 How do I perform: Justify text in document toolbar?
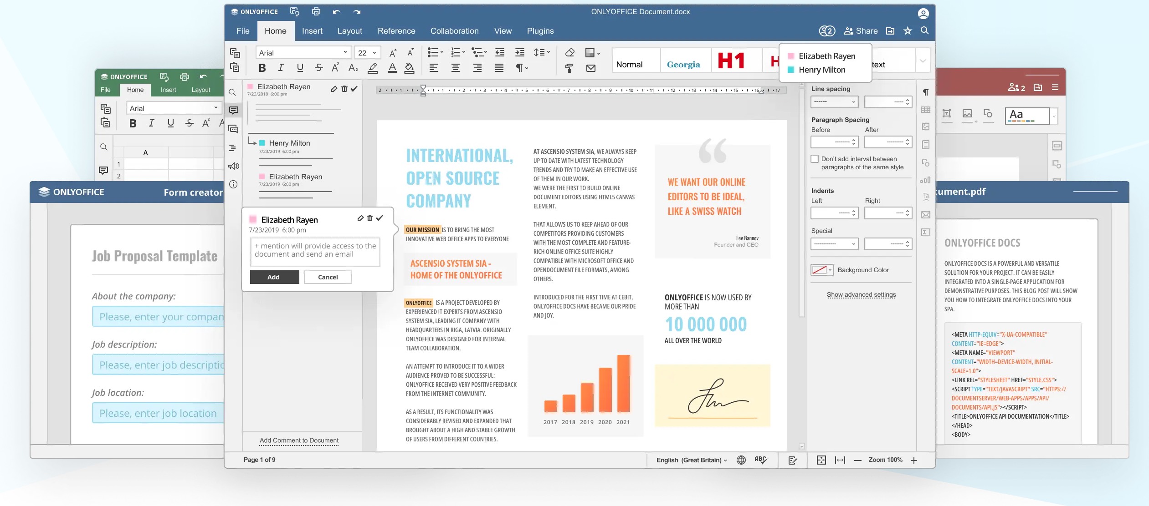tap(499, 68)
